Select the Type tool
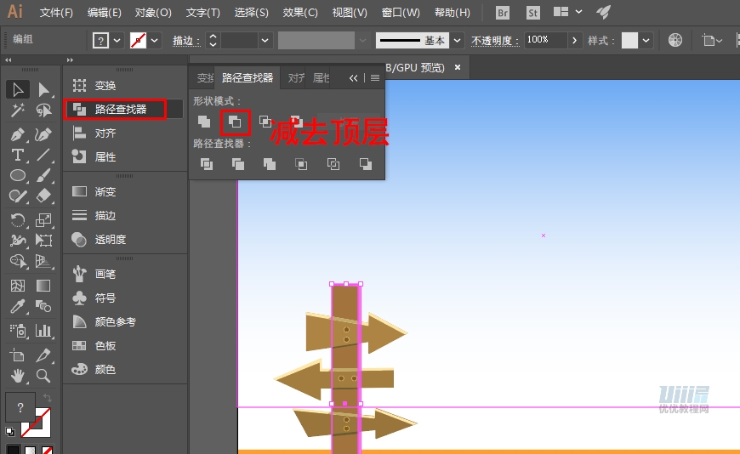The height and width of the screenshot is (454, 740). point(18,155)
